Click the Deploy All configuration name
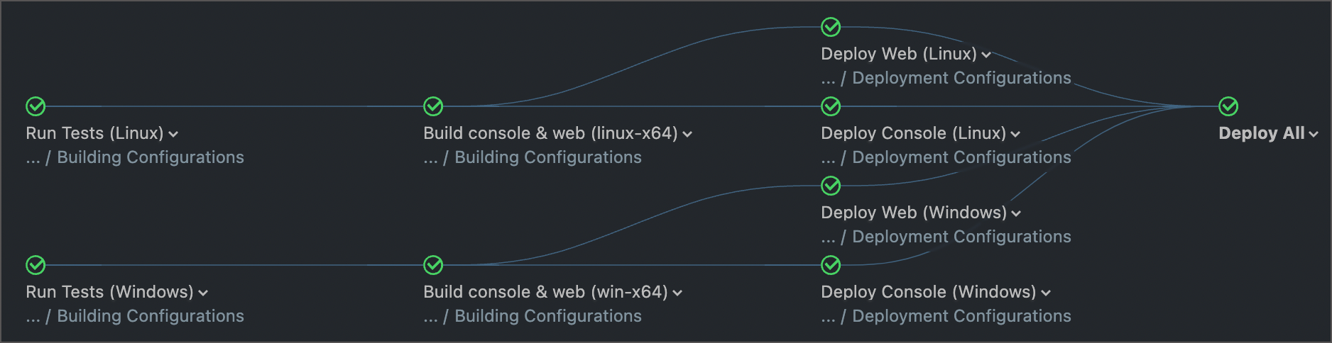This screenshot has height=343, width=1332. click(1261, 133)
